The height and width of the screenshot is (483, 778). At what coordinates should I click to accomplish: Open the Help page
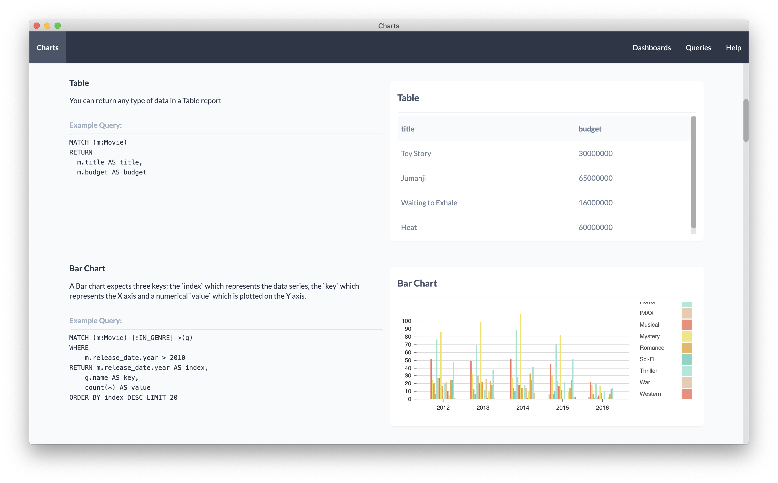(x=733, y=47)
